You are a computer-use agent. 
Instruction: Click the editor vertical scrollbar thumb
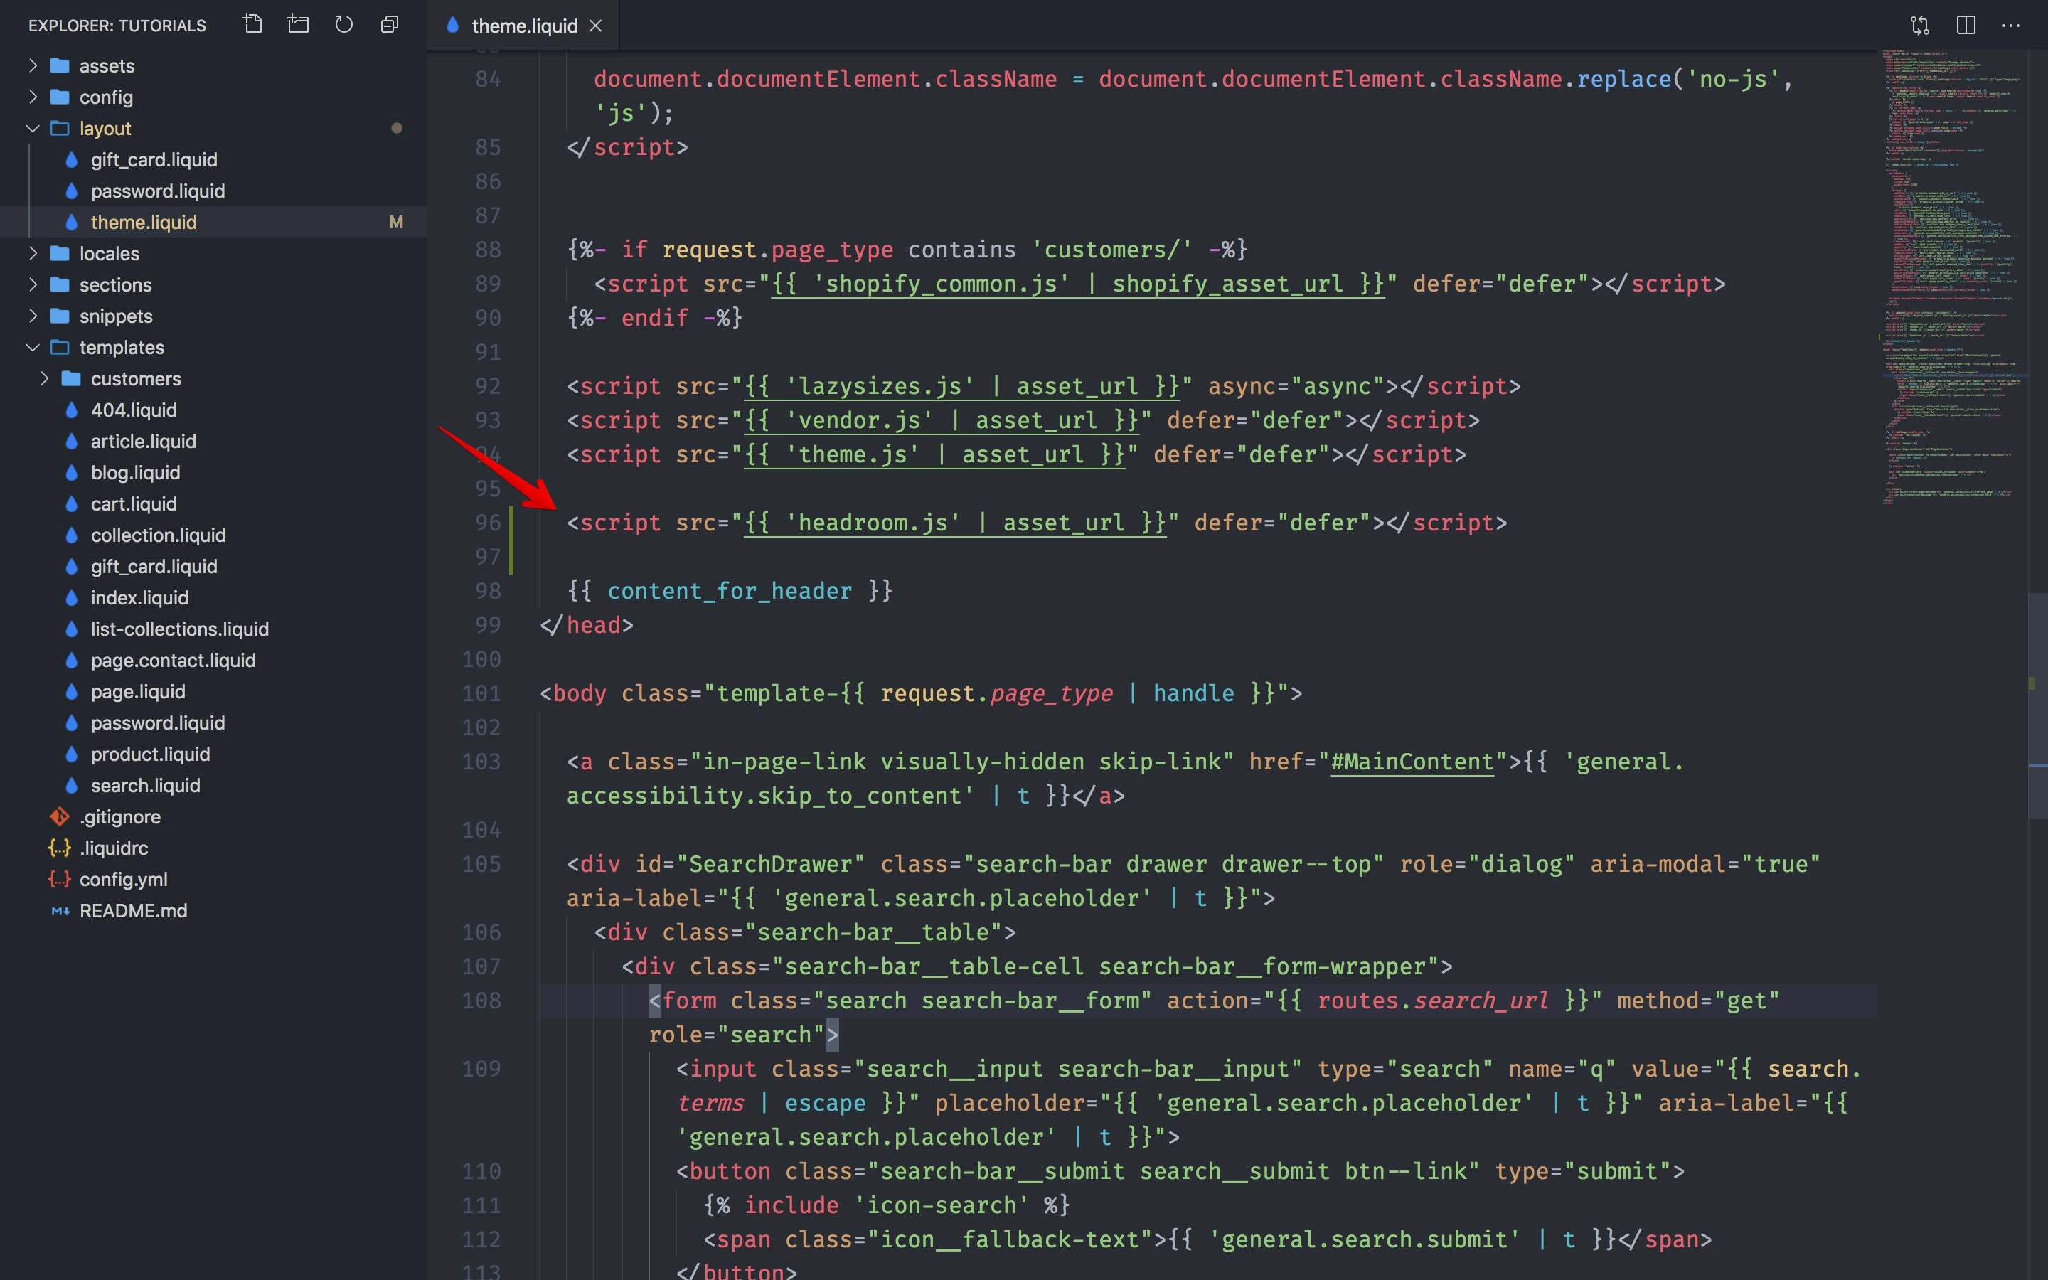(2037, 707)
